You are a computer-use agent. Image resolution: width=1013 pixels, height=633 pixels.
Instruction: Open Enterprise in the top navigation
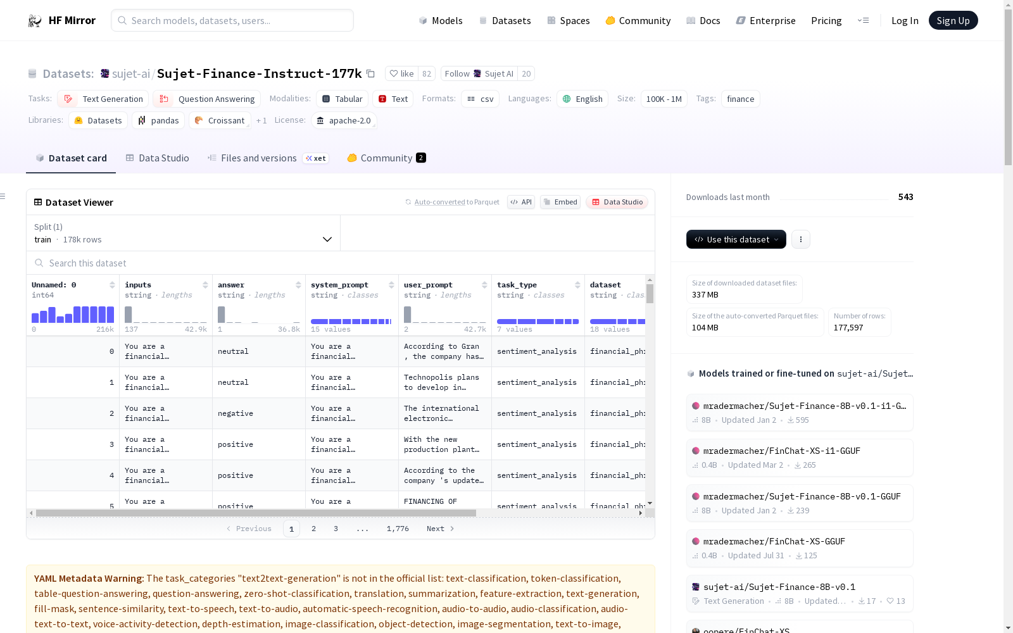click(x=766, y=21)
